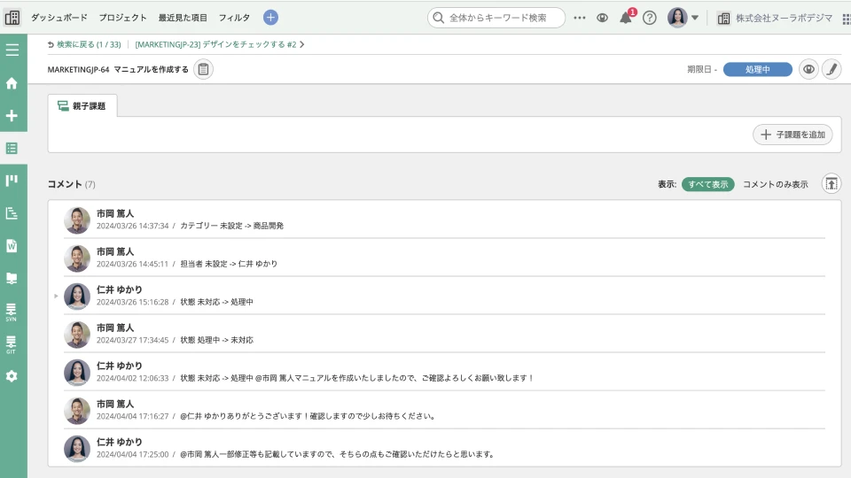Click the MARKETINGJP-64 issue key text
Screen dimensions: 851x478
tap(78, 69)
